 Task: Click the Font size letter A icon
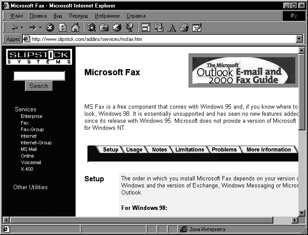[x=171, y=28]
